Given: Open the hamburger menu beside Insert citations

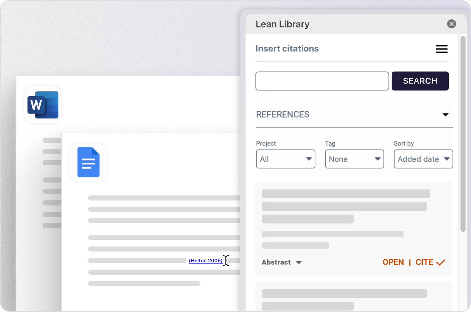Looking at the screenshot, I should tap(441, 49).
